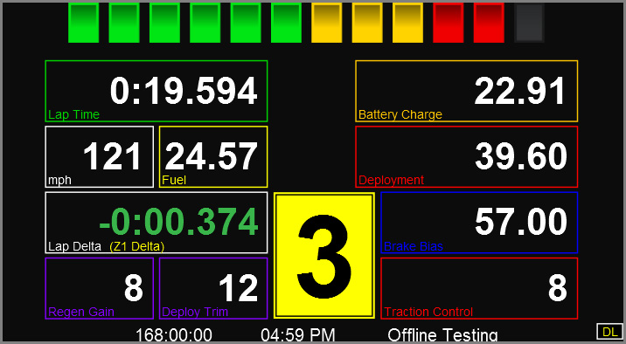626x344 pixels.
Task: Select the Regen Gain box
Action: pyautogui.click(x=100, y=288)
